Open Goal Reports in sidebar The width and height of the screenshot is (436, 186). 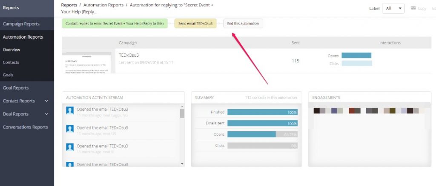[16, 88]
